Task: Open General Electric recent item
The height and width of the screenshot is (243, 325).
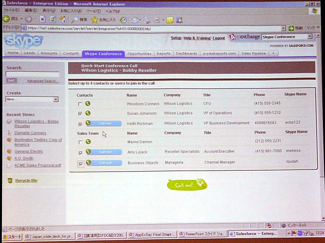Action: (x=28, y=151)
